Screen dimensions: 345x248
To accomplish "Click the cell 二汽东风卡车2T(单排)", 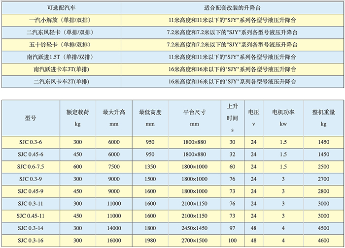I will (62, 82).
